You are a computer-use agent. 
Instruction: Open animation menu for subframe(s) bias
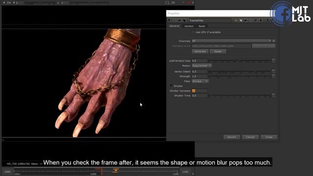(x=274, y=61)
